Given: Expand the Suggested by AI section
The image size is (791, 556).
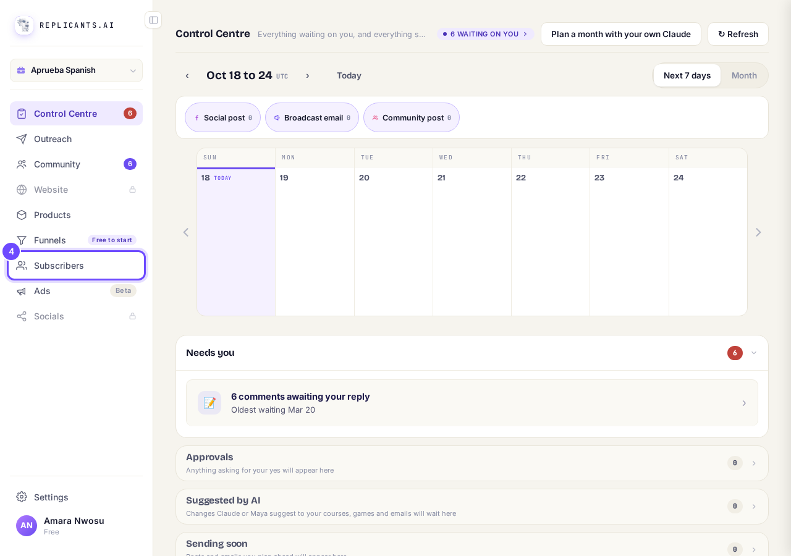Looking at the screenshot, I should tap(472, 507).
